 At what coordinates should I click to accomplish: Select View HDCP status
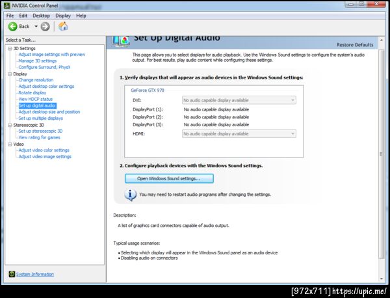pyautogui.click(x=36, y=99)
